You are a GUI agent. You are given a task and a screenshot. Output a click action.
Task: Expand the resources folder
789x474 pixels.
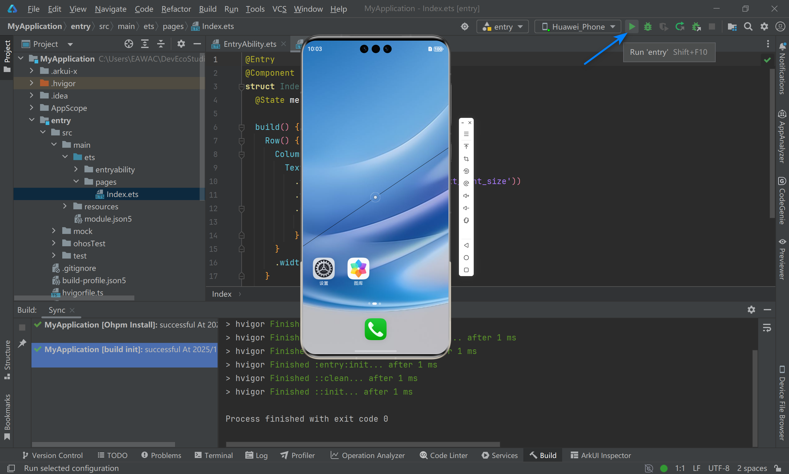[65, 206]
